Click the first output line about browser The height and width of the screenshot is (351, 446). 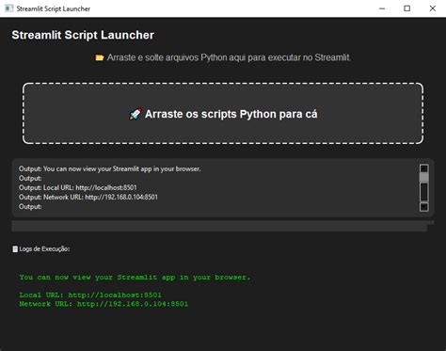coord(110,168)
